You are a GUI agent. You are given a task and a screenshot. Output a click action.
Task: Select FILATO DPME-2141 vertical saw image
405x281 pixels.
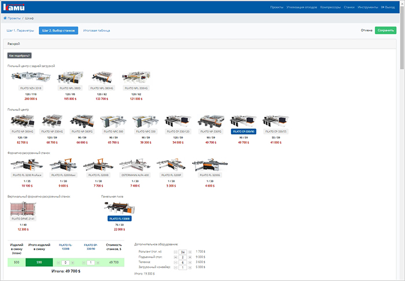pyautogui.click(x=23, y=209)
